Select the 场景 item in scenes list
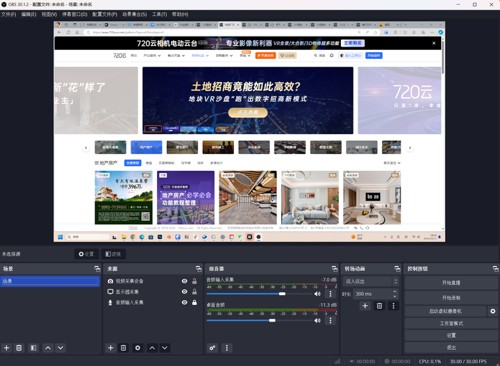This screenshot has width=500, height=366. [50, 281]
